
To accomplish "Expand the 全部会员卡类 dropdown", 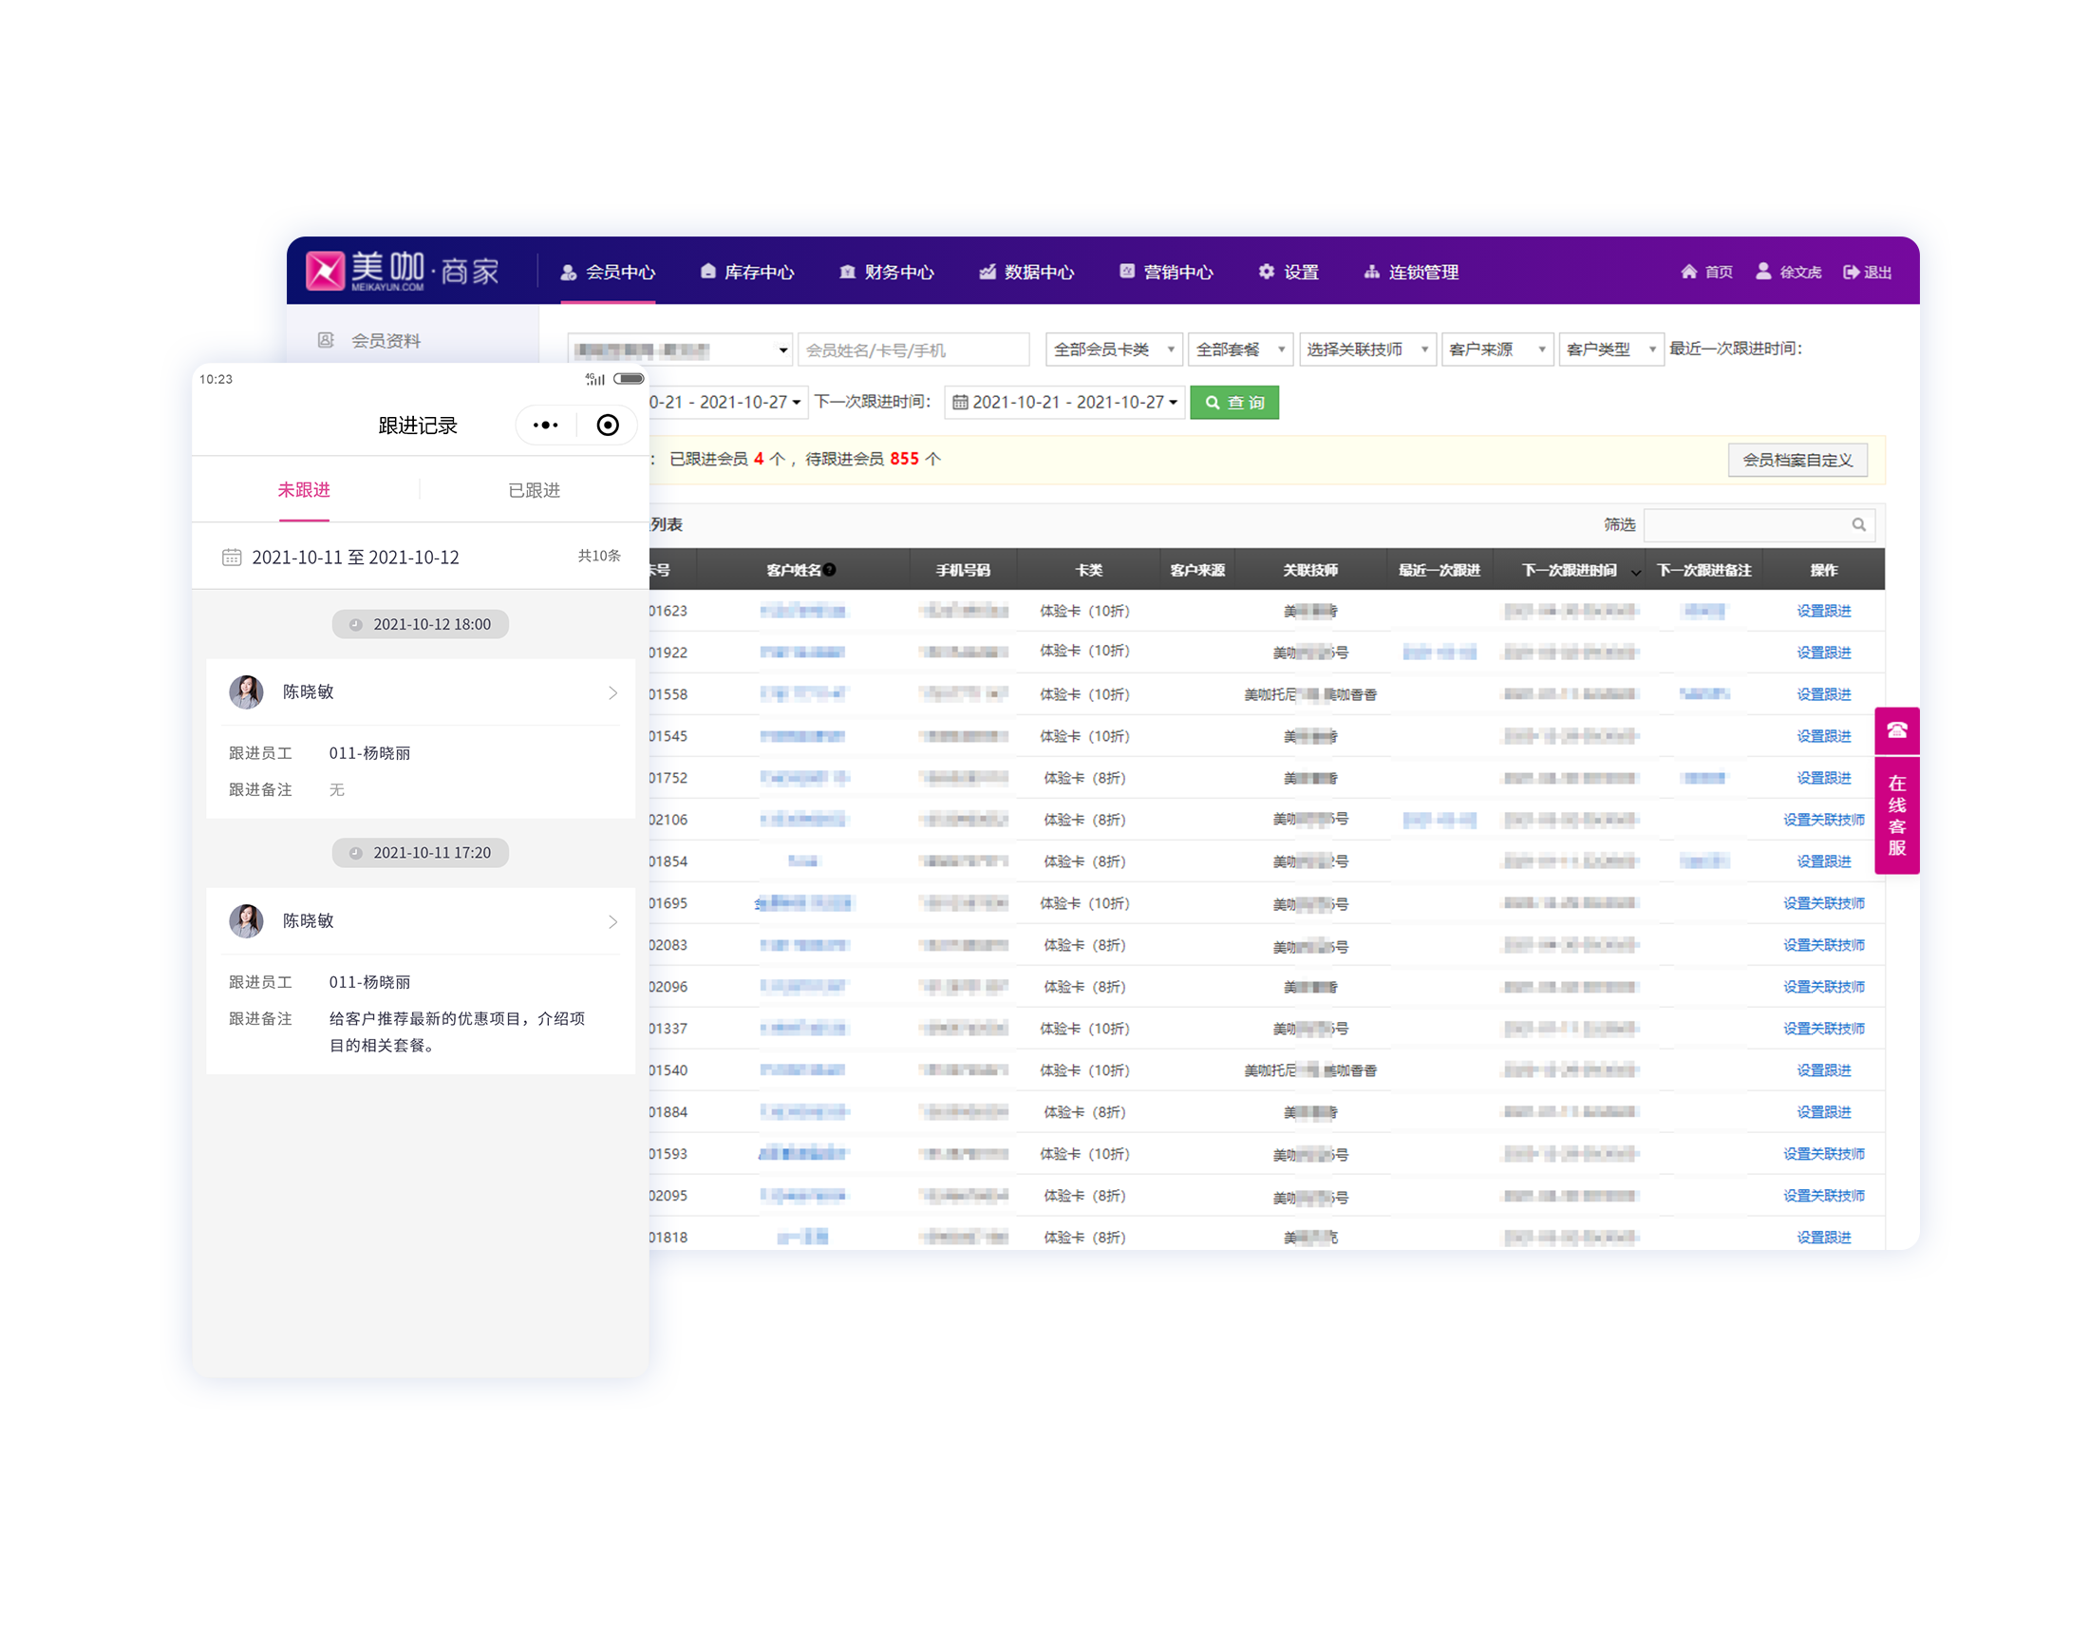I will point(1114,350).
